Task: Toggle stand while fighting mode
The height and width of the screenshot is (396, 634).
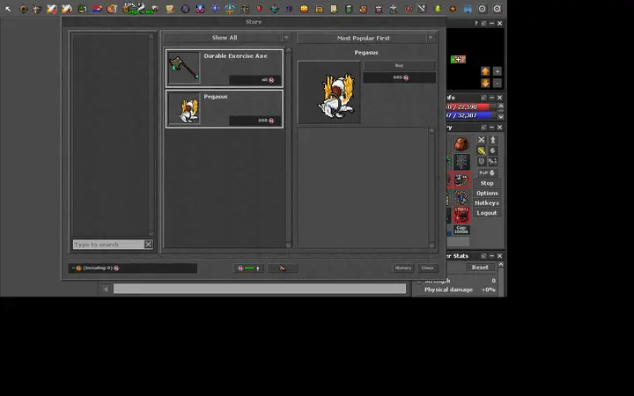Action: (493, 140)
